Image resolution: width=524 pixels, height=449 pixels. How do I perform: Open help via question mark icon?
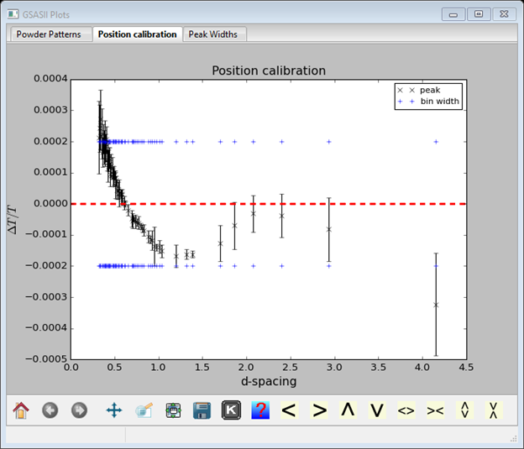click(x=260, y=410)
